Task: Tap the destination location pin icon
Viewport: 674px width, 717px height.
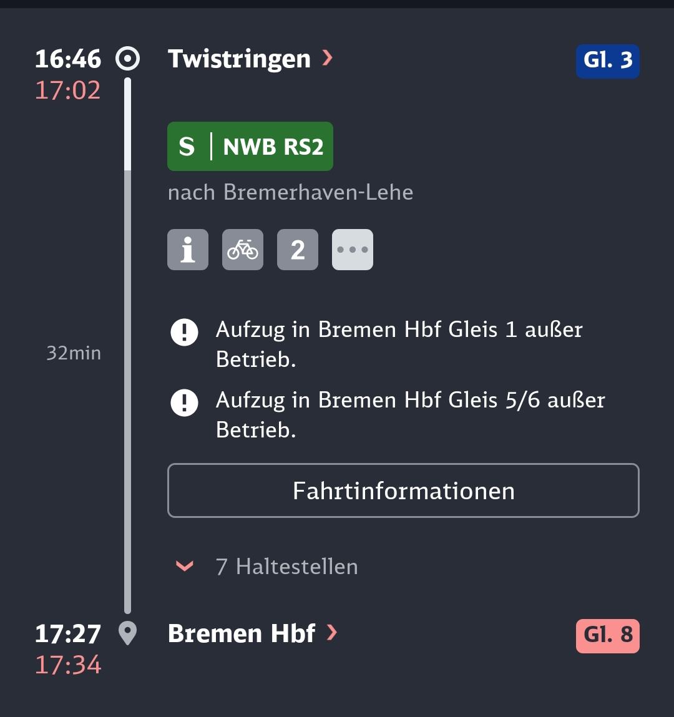Action: pos(128,634)
